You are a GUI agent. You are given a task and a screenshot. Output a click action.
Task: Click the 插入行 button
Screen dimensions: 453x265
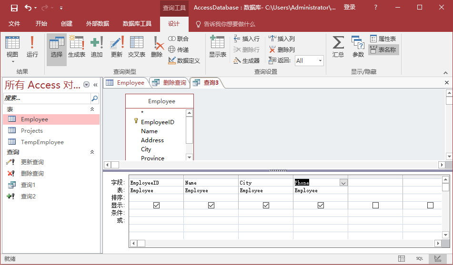tap(246, 39)
